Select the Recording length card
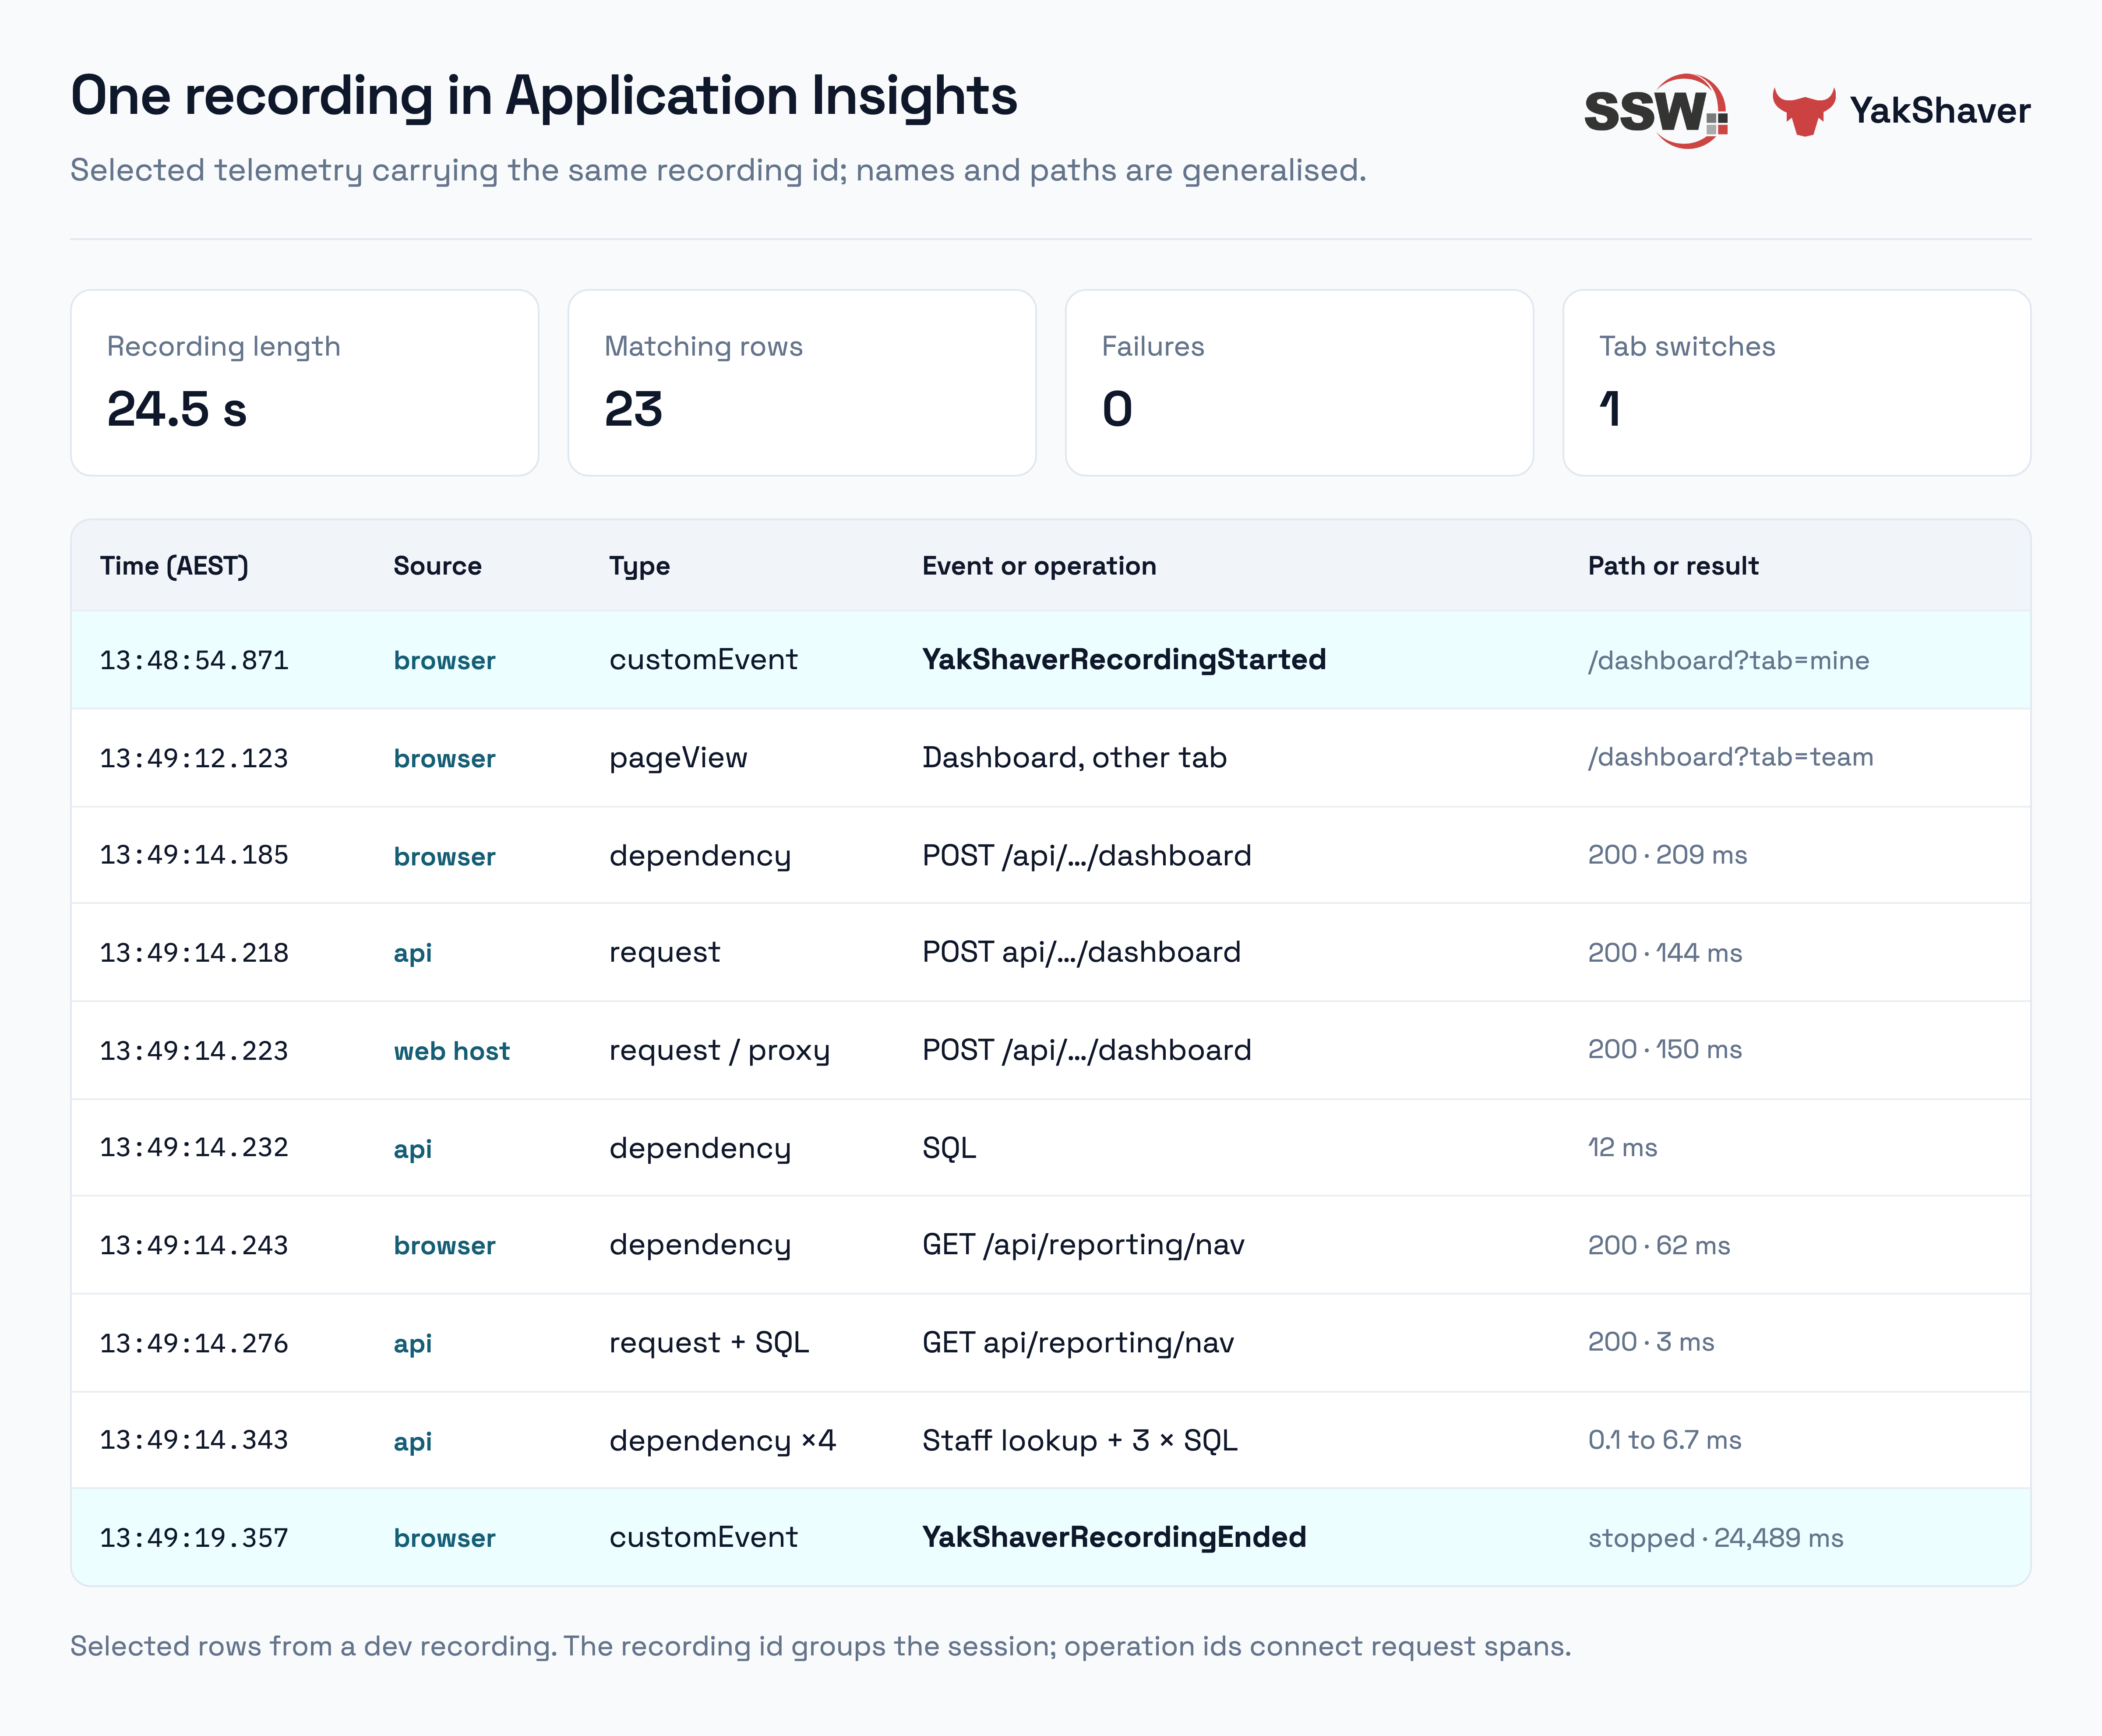Viewport: 2102px width, 1736px height. pyautogui.click(x=305, y=383)
